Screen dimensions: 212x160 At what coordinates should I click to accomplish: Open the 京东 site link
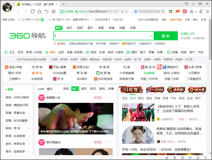point(58,79)
